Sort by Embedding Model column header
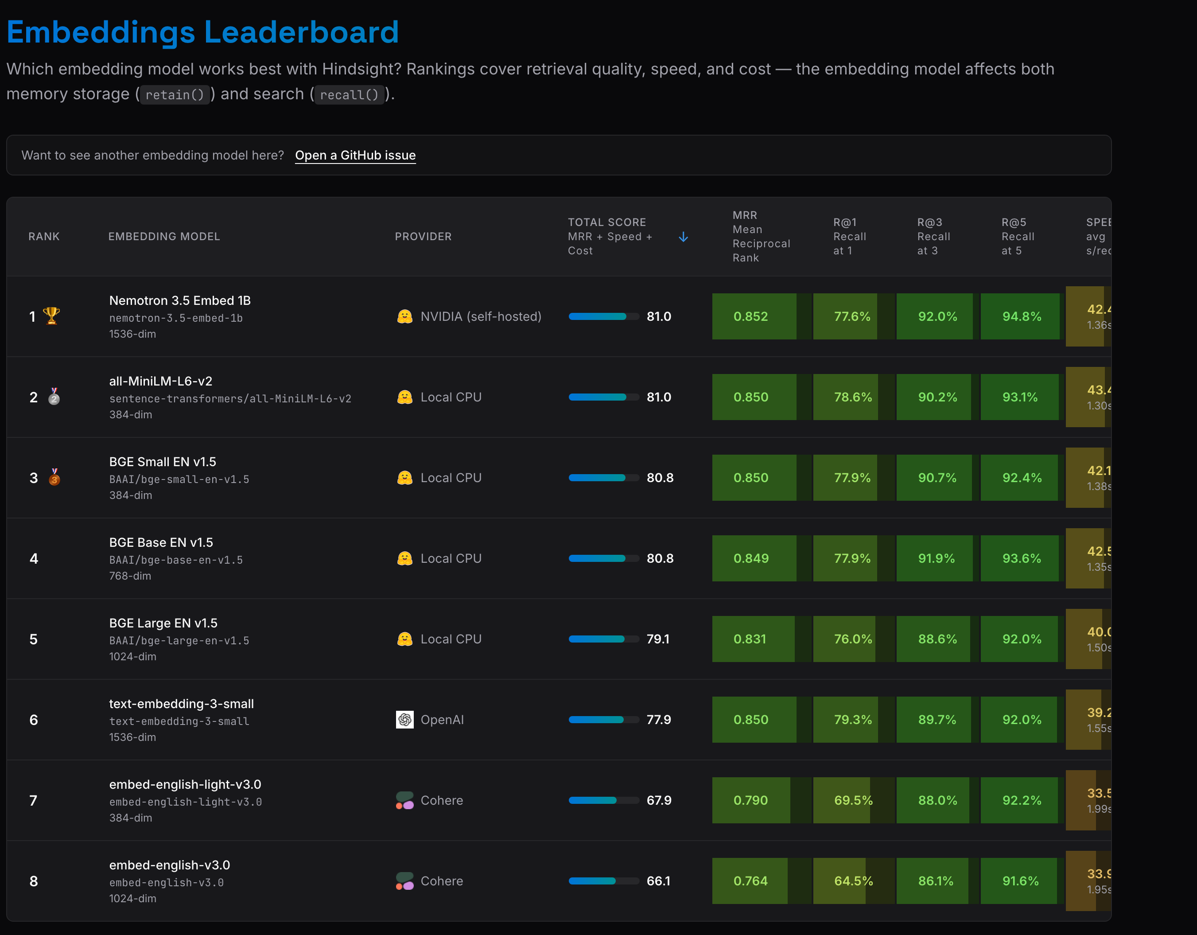The image size is (1197, 935). coord(164,236)
